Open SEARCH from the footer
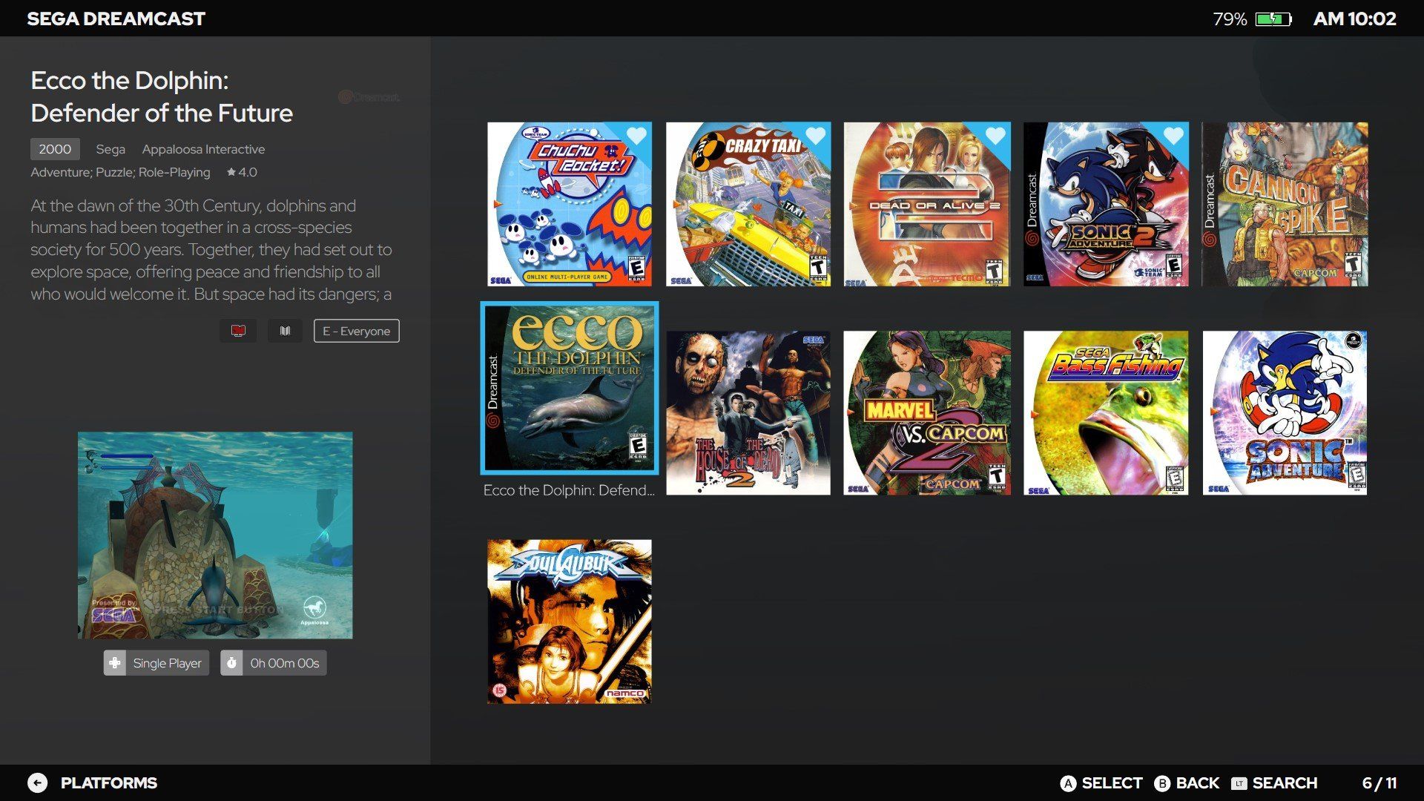 point(1285,783)
